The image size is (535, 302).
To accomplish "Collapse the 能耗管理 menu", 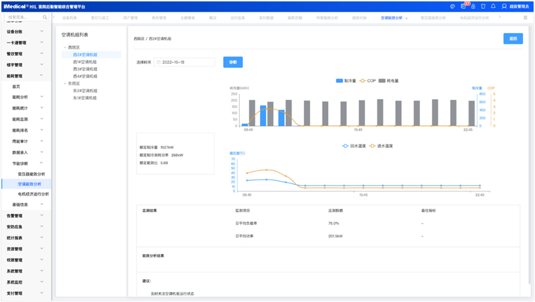I will tap(25, 75).
